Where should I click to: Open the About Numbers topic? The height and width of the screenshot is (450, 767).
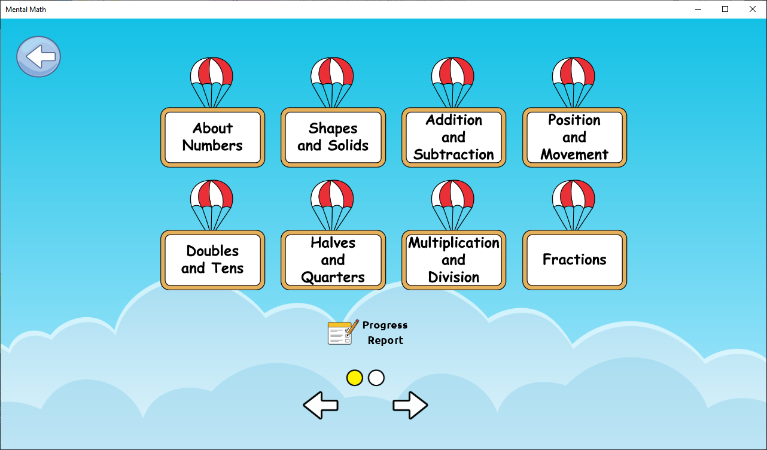coord(212,137)
